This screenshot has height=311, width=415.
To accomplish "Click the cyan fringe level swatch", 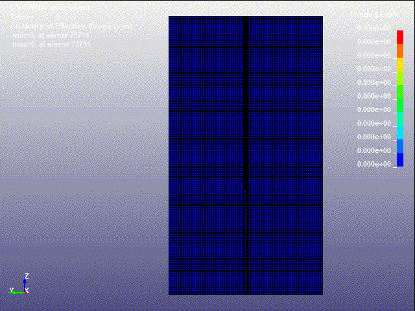I will [400, 132].
